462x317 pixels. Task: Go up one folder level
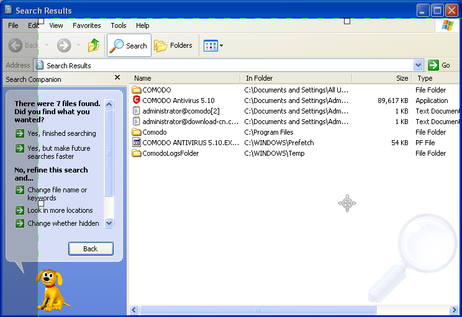coord(94,45)
